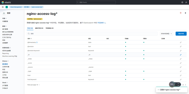The image size is (189, 94).
Task: Edit the _type field pencil
Action: click(181, 71)
